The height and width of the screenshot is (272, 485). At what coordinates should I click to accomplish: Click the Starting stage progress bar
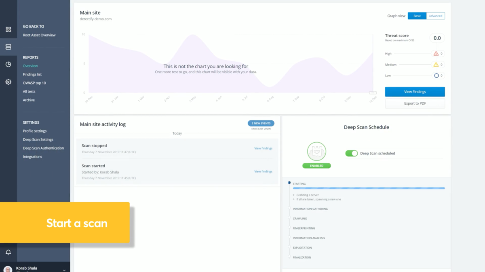click(369, 188)
